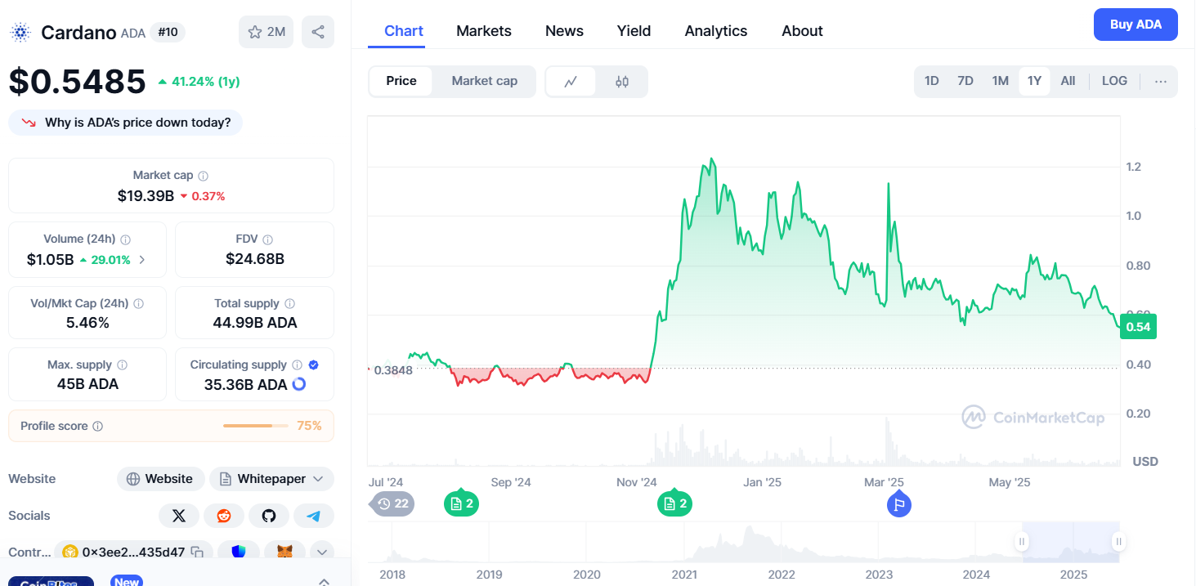Switch chart to candlestick view
The width and height of the screenshot is (1196, 586).
622,81
